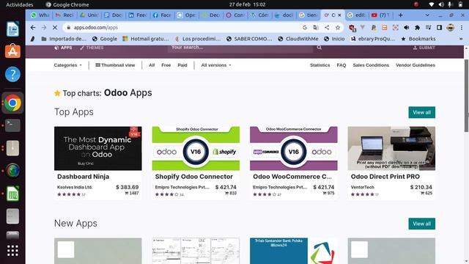This screenshot has height=264, width=469.
Task: Click the Actividades button in top bar
Action: (20, 4)
